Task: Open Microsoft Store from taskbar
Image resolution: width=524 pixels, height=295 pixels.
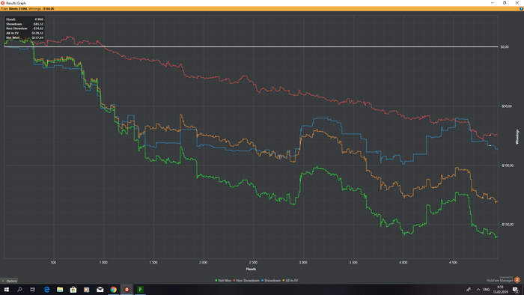Action: point(73,290)
